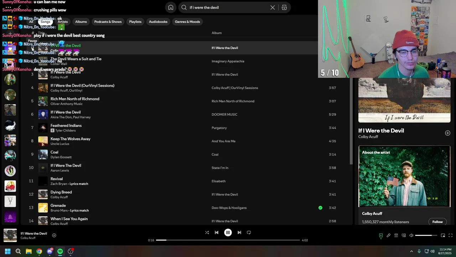The image size is (456, 257).
Task: Mute audio with the speaker icon
Action: pyautogui.click(x=411, y=235)
